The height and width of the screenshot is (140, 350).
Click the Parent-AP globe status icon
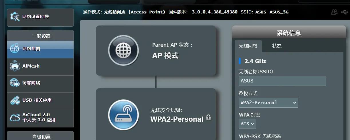pos(123,50)
